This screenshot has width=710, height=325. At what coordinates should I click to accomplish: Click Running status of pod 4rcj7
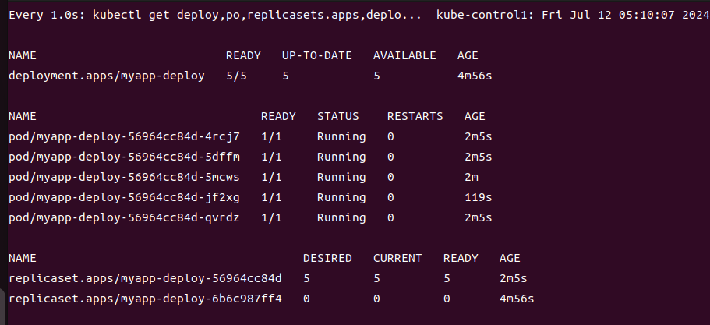pos(341,136)
